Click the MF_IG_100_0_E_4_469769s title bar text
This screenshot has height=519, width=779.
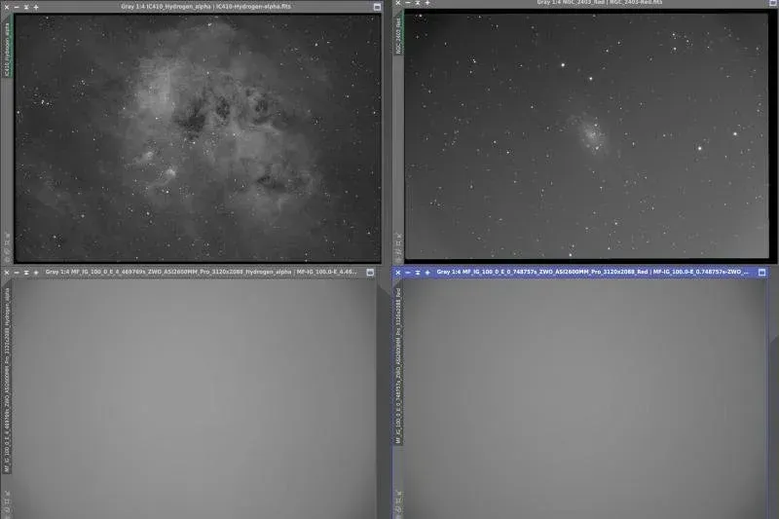point(202,272)
